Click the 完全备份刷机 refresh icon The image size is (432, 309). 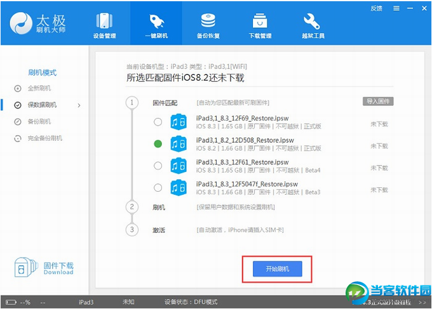click(x=18, y=138)
